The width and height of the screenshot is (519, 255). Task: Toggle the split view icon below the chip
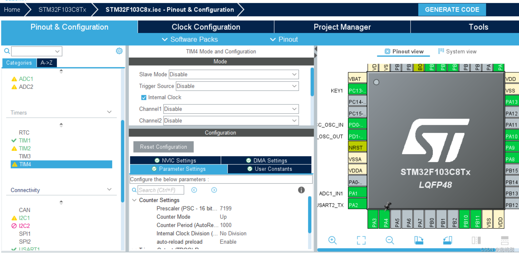tap(476, 240)
